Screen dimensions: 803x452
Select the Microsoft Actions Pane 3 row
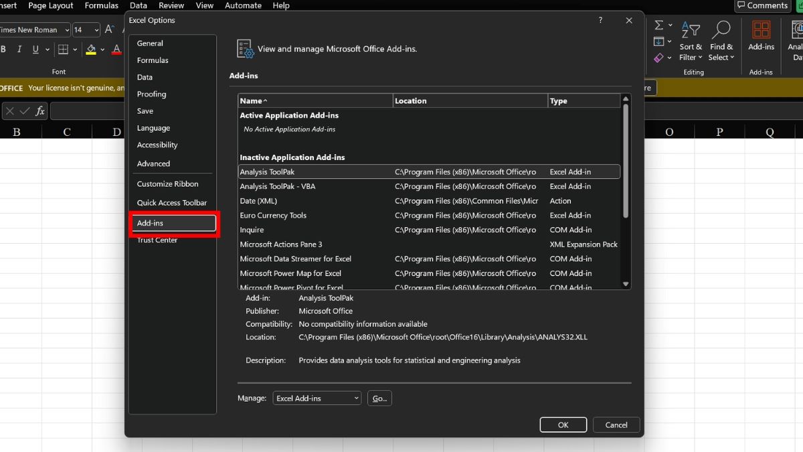[430, 244]
